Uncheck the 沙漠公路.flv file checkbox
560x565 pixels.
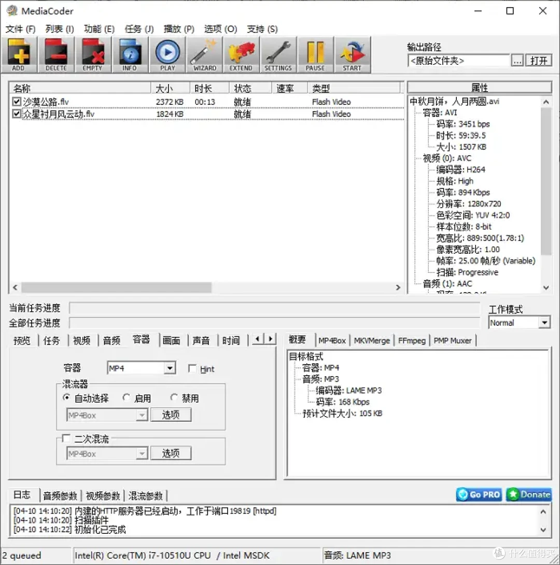pyautogui.click(x=16, y=102)
